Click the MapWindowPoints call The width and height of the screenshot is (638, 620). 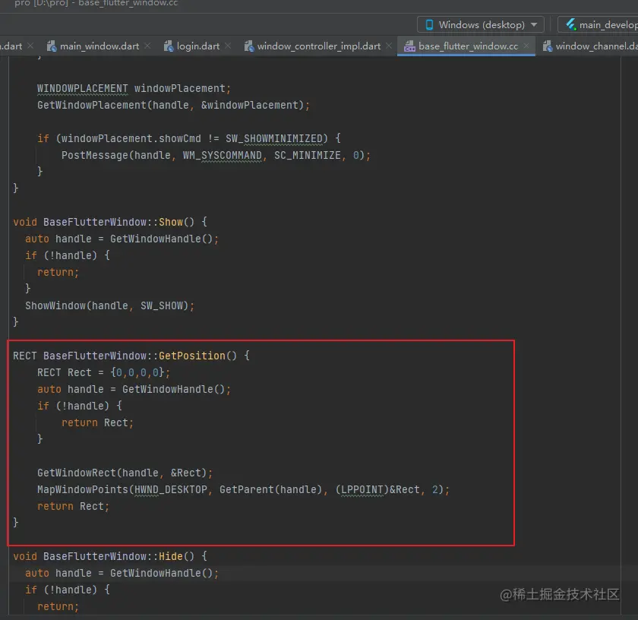pos(243,490)
